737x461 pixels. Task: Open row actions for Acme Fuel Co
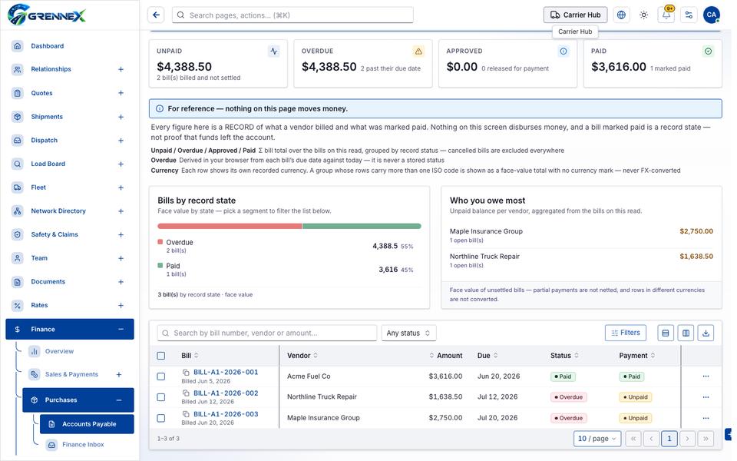point(706,376)
